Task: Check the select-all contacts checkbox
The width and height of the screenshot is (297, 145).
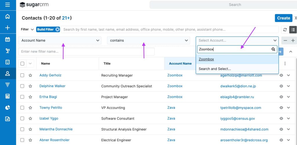Action: (x=22, y=63)
